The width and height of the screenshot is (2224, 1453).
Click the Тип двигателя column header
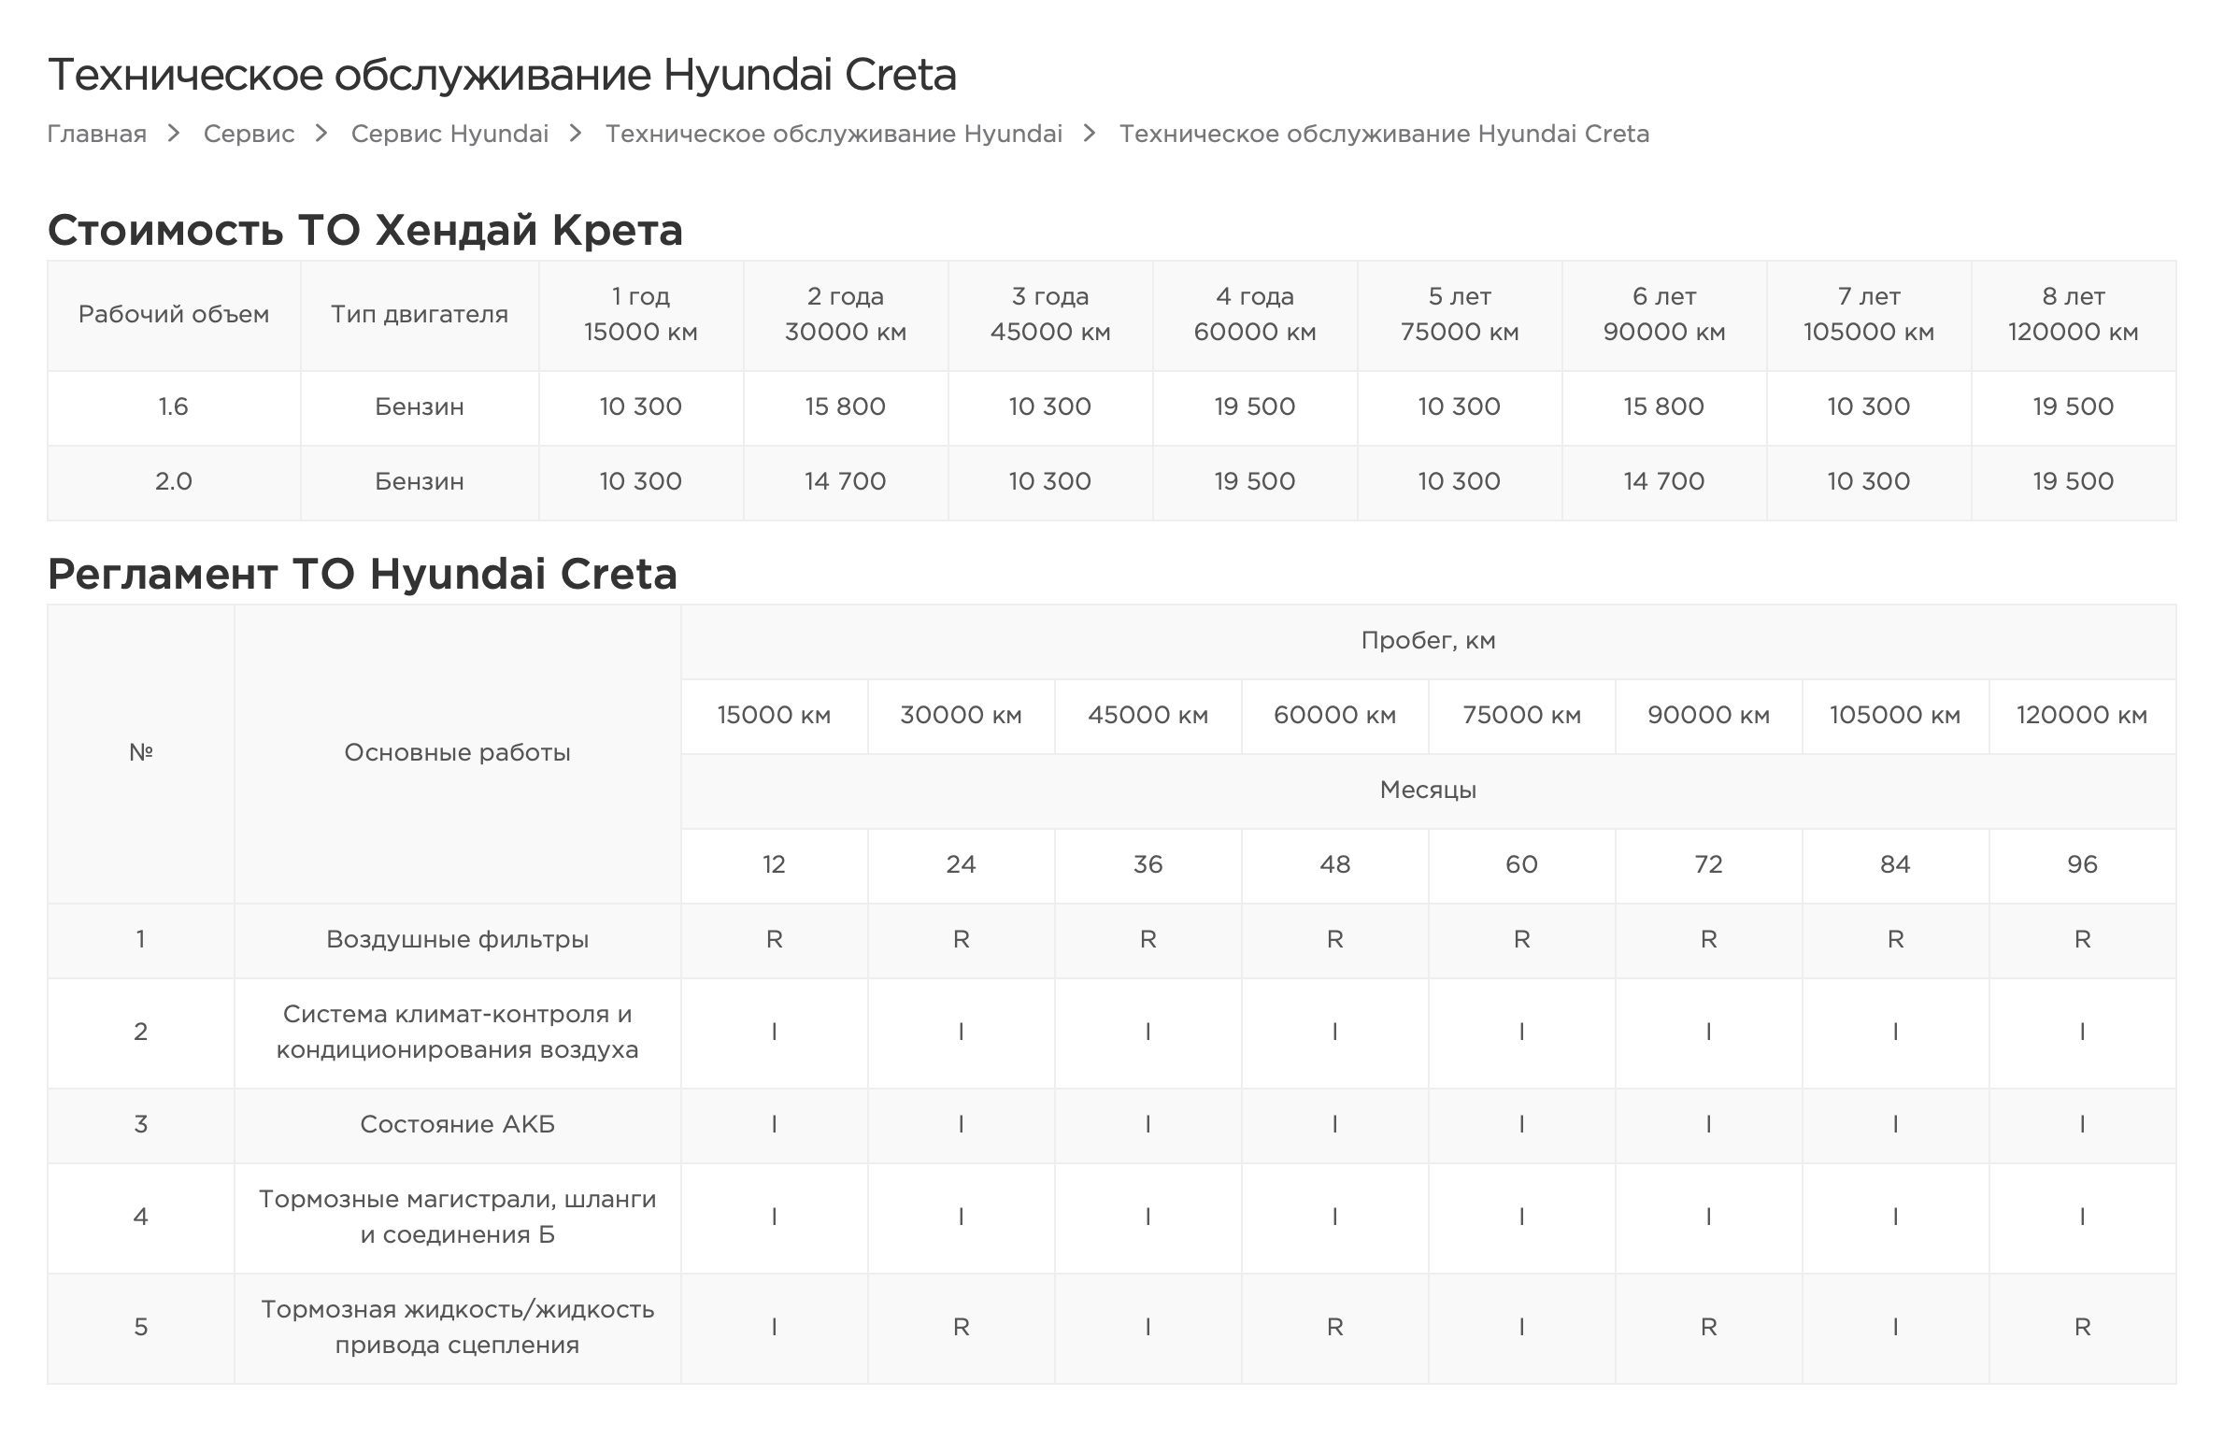420,314
